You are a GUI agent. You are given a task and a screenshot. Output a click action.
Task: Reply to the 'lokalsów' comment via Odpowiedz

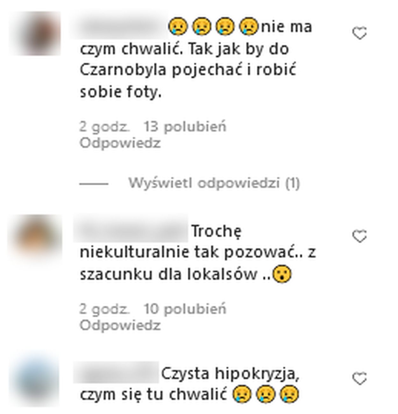[x=120, y=325]
